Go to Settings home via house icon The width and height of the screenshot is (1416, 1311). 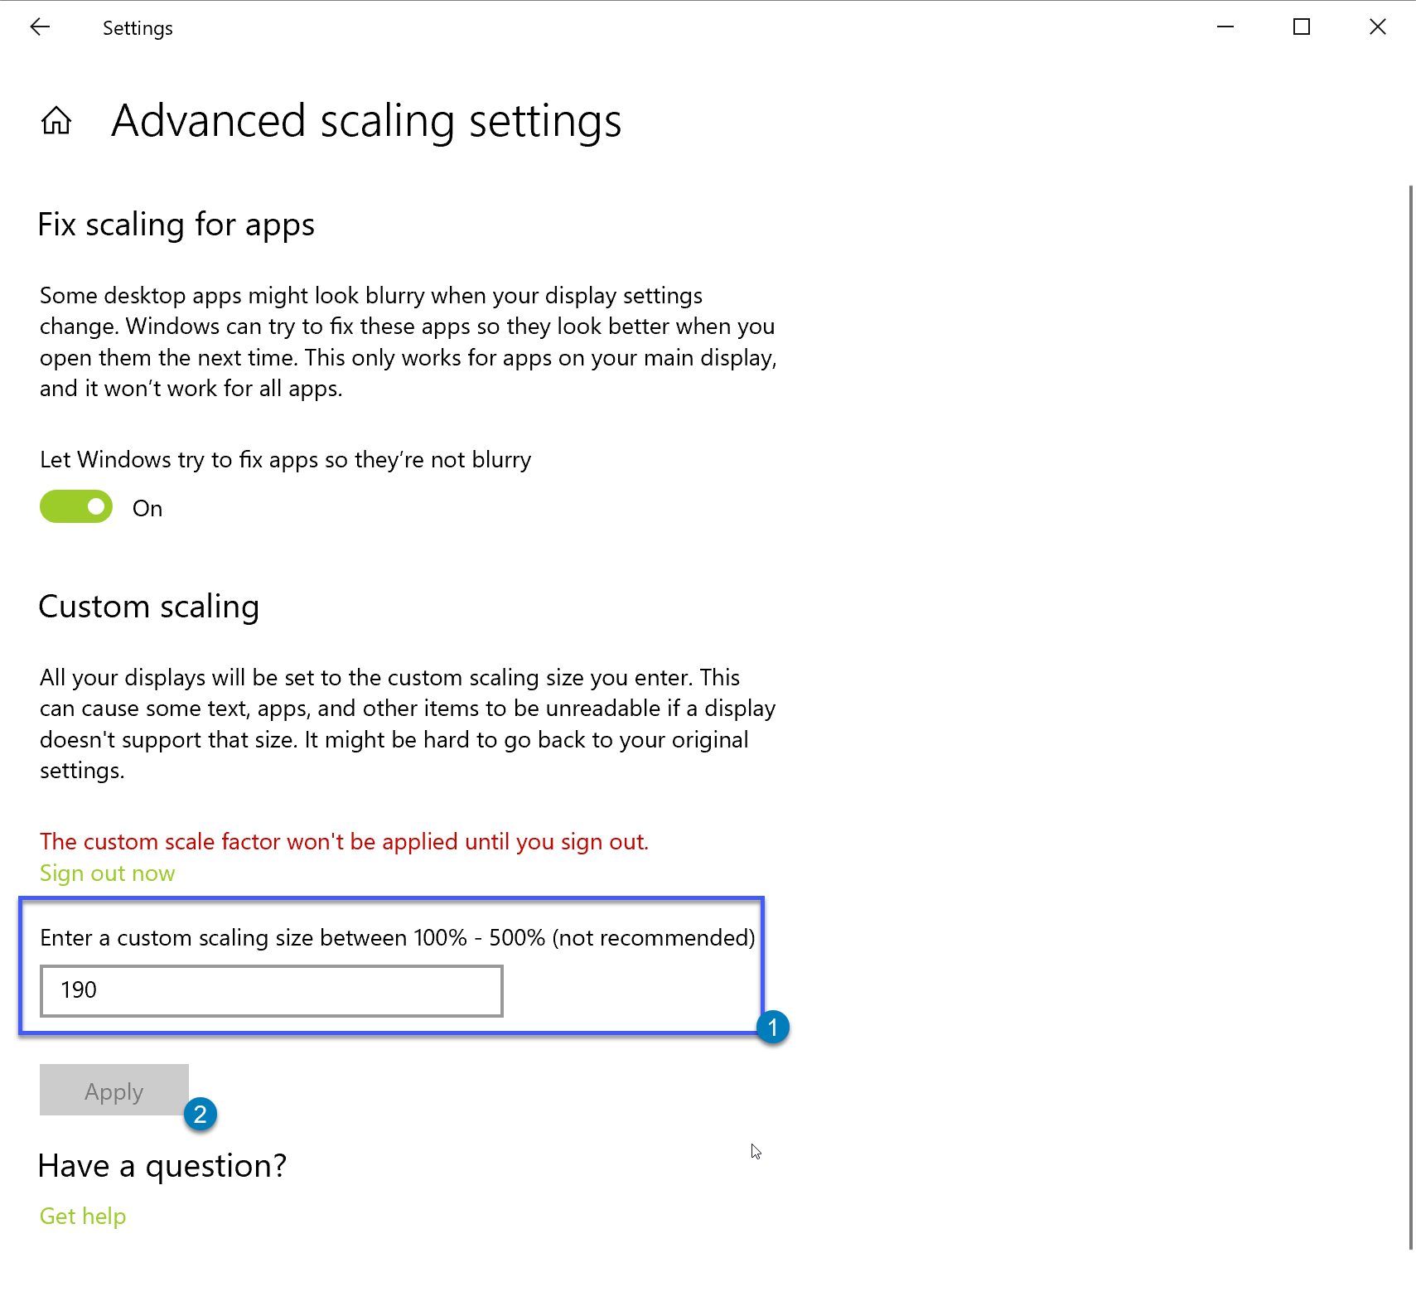pyautogui.click(x=56, y=121)
